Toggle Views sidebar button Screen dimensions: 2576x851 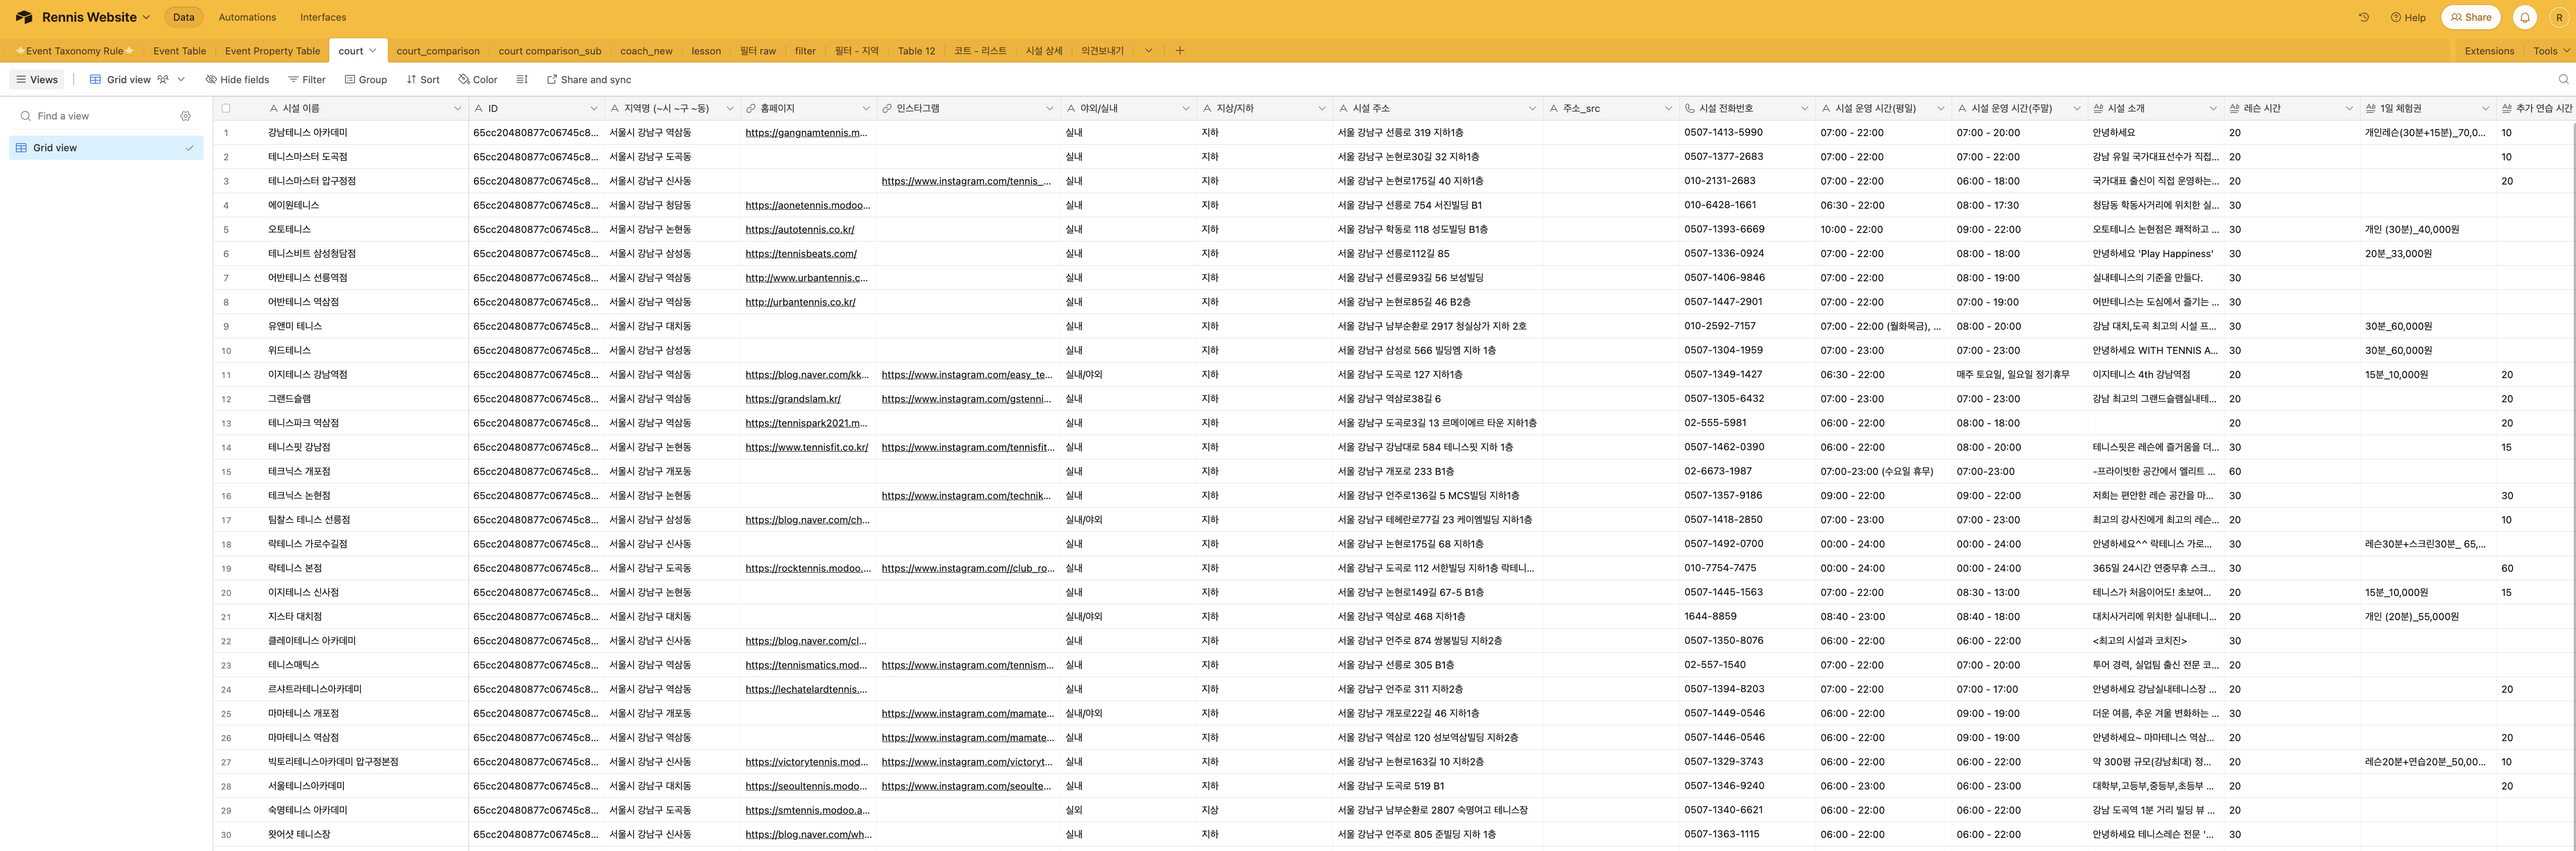37,79
